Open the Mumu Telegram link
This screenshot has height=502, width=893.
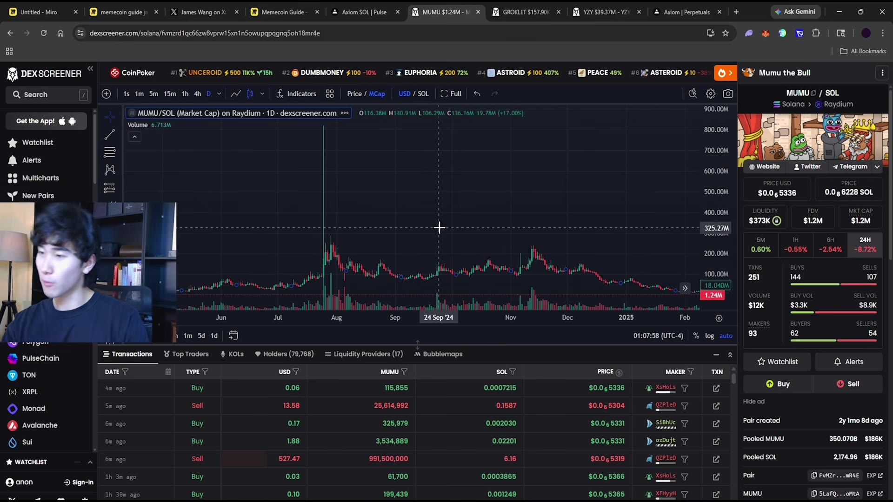[x=850, y=166]
